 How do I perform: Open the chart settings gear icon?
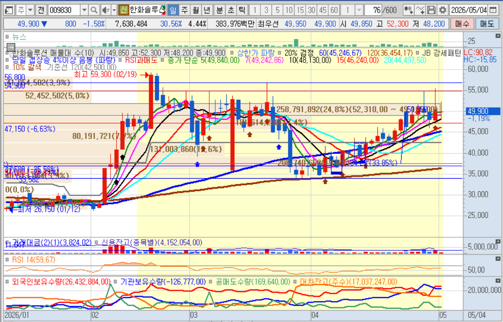click(442, 10)
